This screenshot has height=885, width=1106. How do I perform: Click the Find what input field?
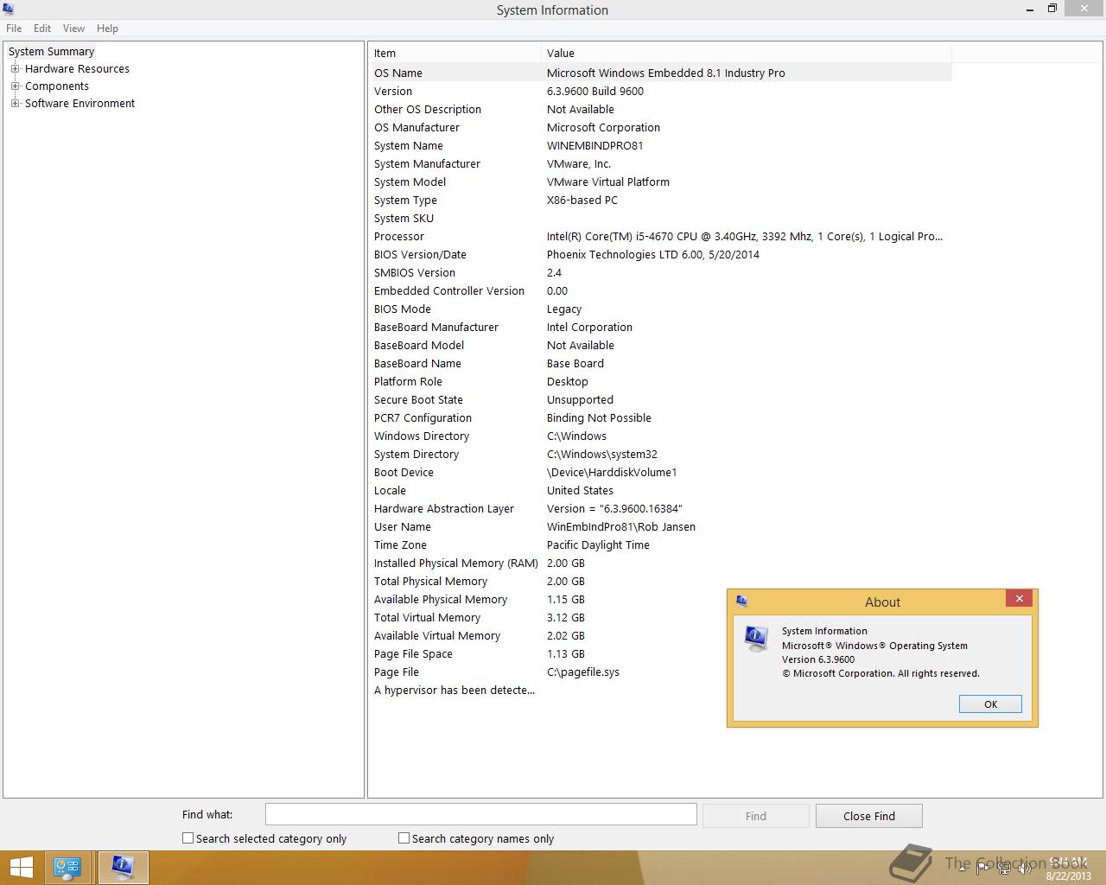pyautogui.click(x=480, y=814)
